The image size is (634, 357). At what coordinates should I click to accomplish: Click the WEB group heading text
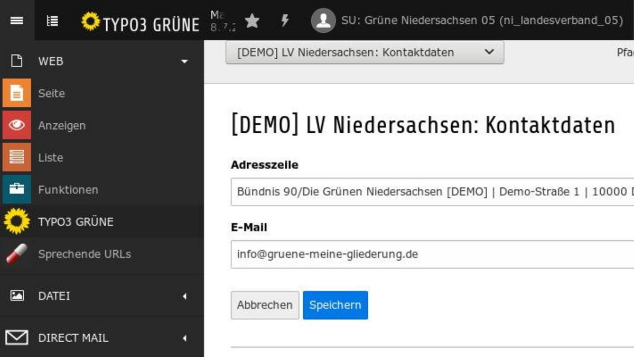point(51,61)
